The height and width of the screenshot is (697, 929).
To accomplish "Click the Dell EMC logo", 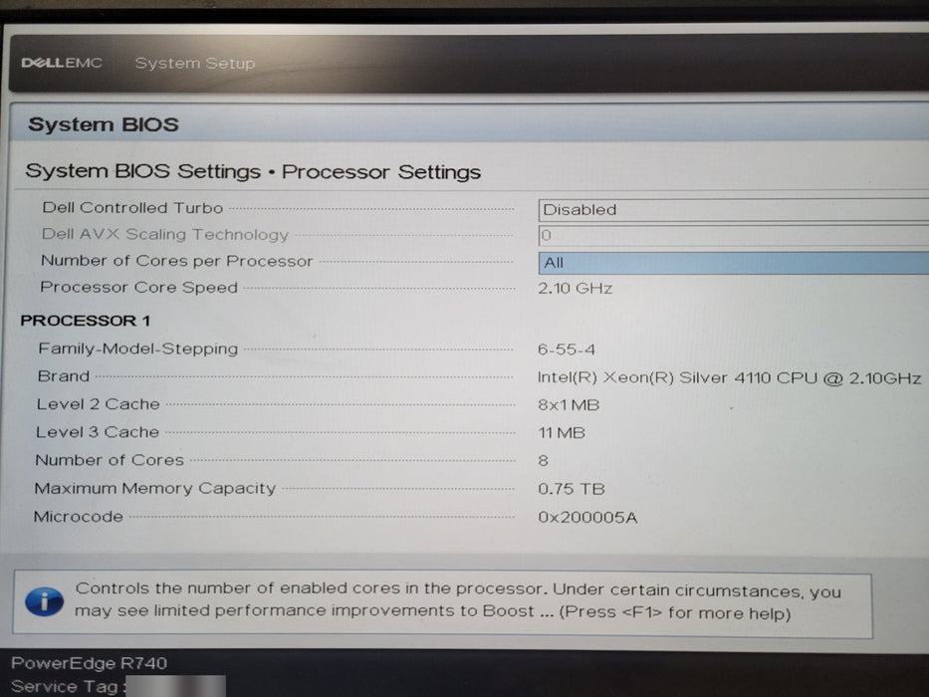I will coord(62,63).
